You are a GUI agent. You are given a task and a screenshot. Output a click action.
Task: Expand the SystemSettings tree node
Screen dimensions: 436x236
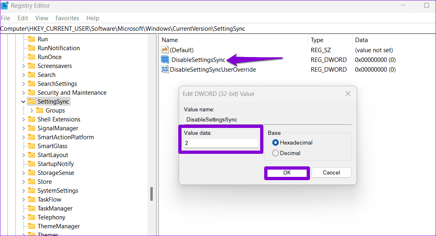click(x=24, y=191)
